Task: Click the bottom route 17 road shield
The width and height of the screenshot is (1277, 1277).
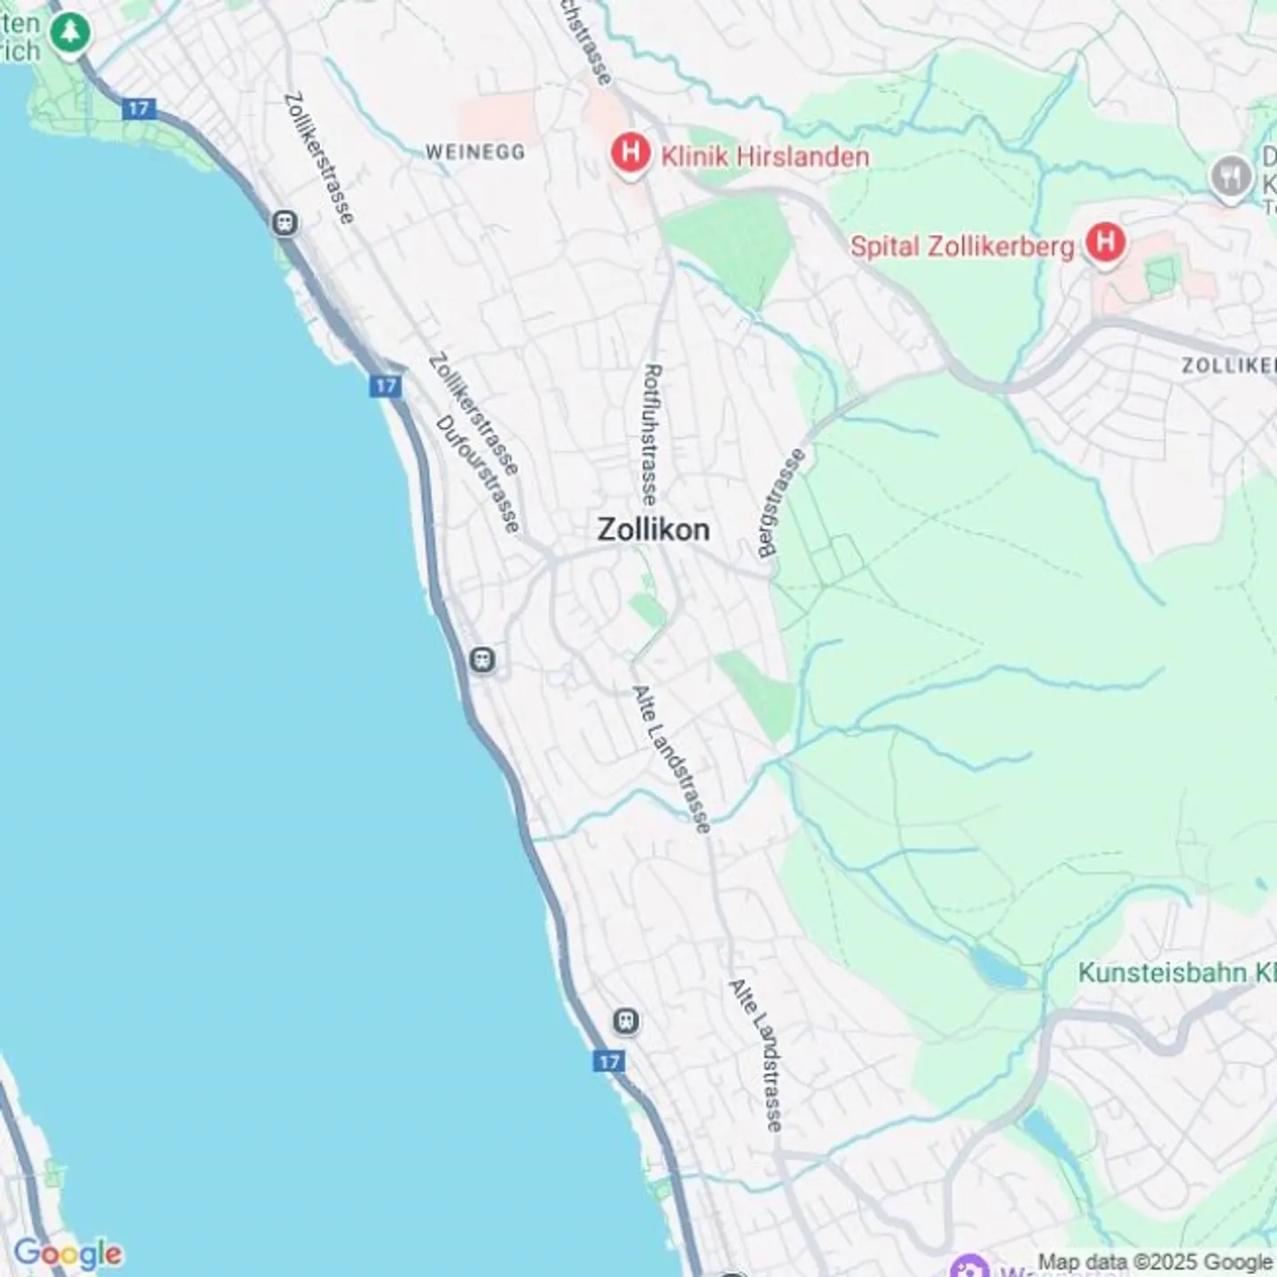Action: coord(608,1062)
